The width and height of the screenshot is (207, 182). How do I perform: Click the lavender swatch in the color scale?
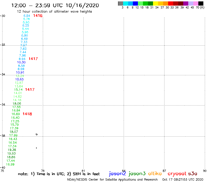point(191,3)
